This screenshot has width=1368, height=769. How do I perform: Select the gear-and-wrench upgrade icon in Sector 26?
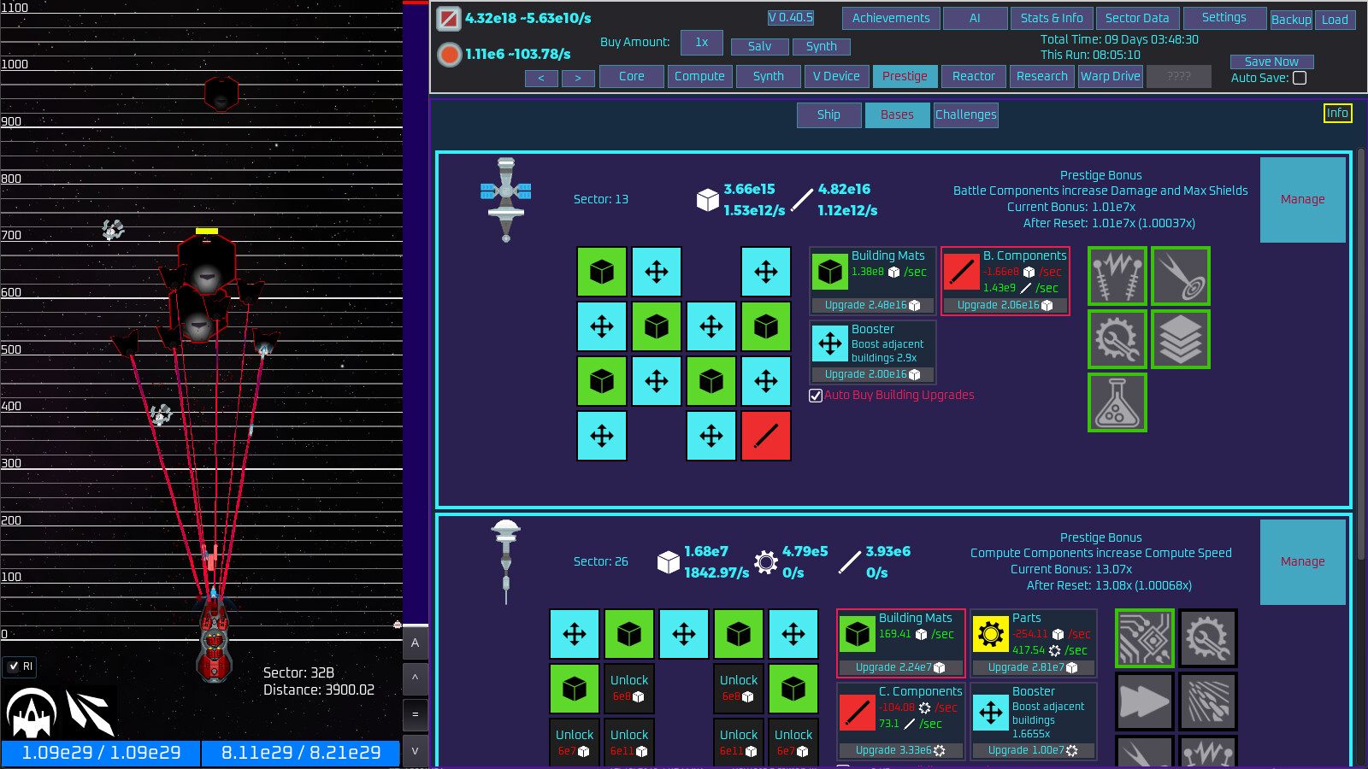1208,638
